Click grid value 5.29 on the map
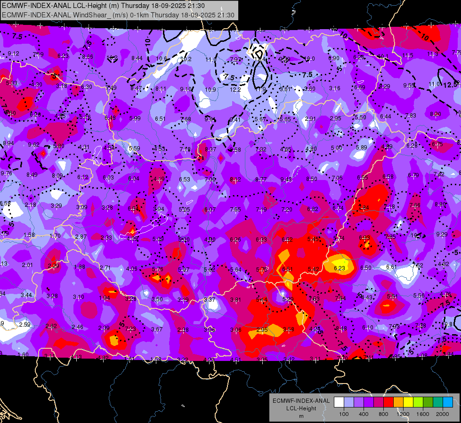This screenshot has width=461, height=423. [x=288, y=299]
